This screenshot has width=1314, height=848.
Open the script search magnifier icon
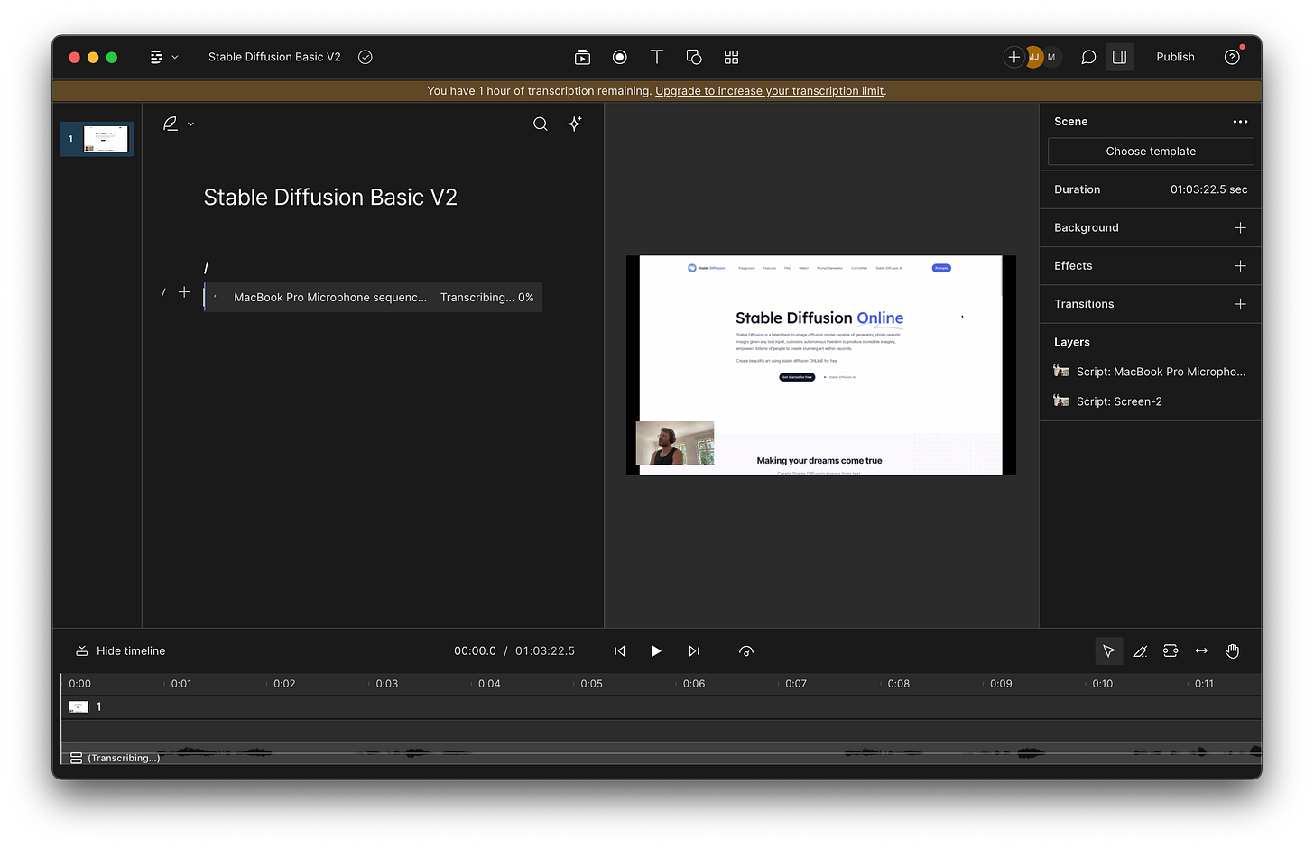(541, 124)
